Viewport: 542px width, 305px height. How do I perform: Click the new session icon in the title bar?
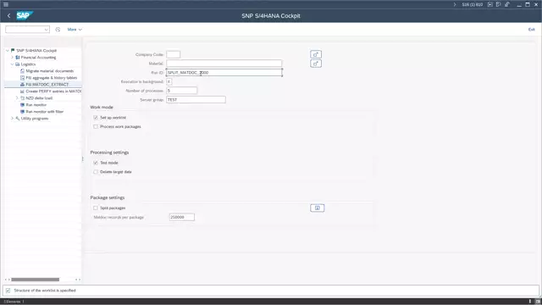coord(489,4)
